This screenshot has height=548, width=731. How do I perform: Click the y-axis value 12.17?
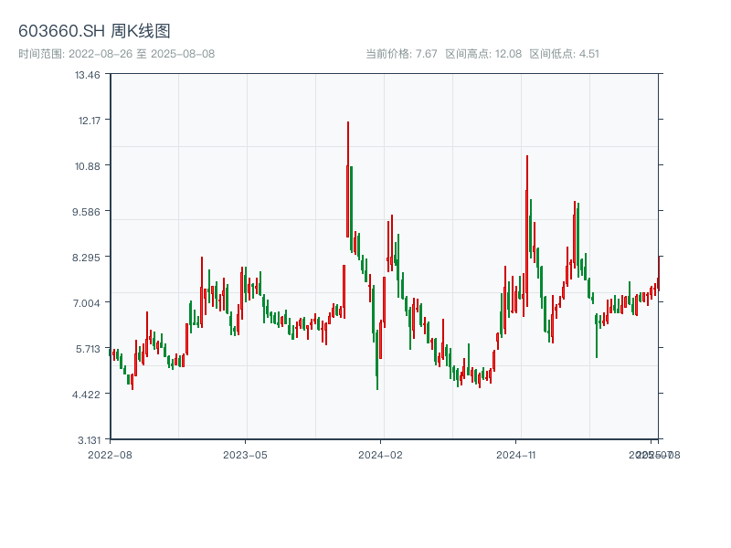click(x=89, y=121)
